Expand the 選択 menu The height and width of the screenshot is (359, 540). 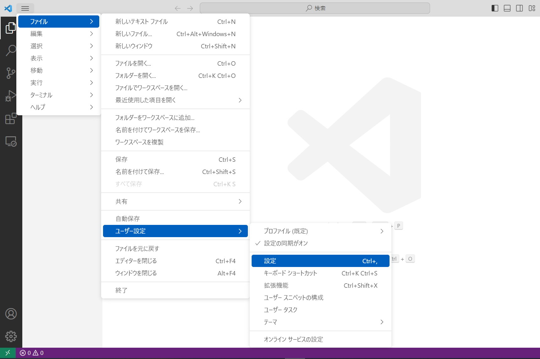(x=59, y=46)
